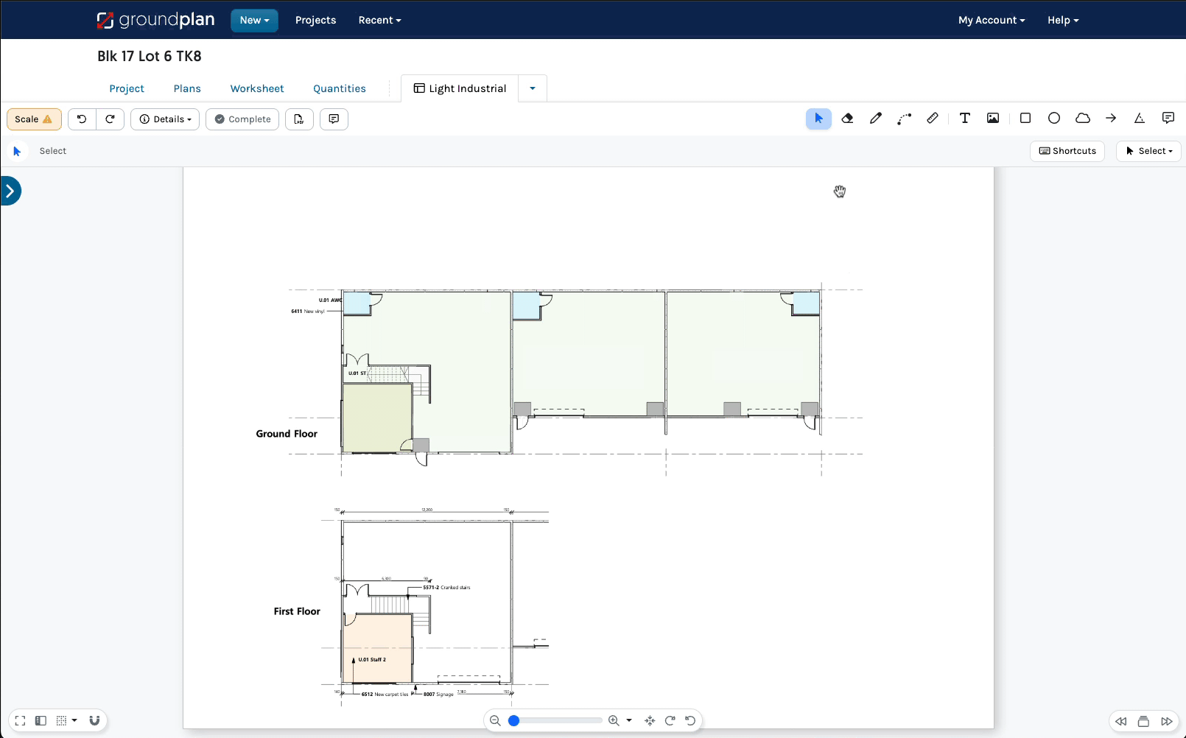
Task: Zoom in with the plus magnifier
Action: pos(614,721)
